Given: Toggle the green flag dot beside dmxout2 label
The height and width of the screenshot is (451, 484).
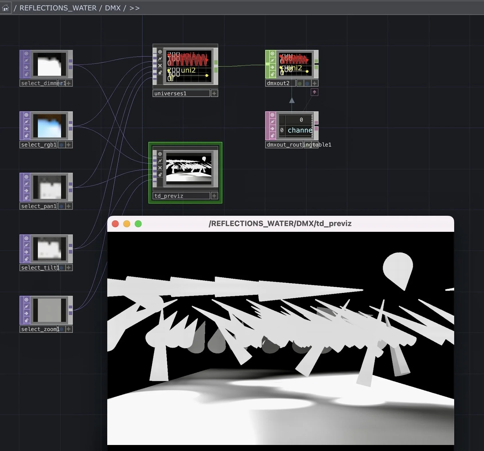Looking at the screenshot, I should point(299,83).
